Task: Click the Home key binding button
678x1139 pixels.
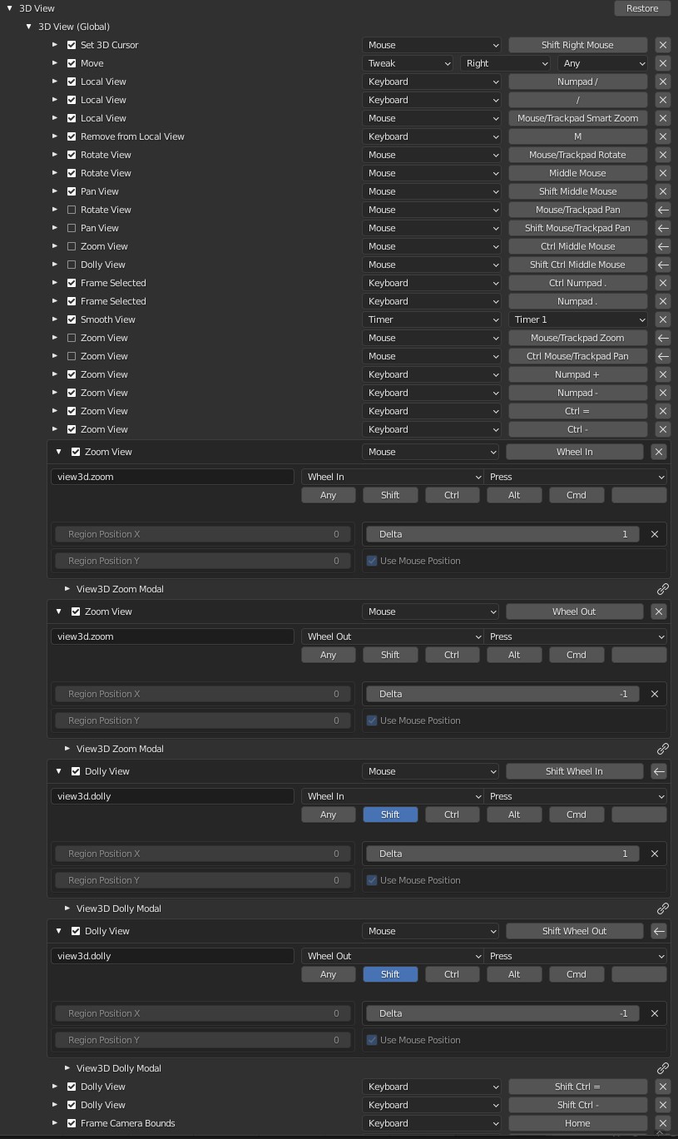Action: tap(578, 1123)
